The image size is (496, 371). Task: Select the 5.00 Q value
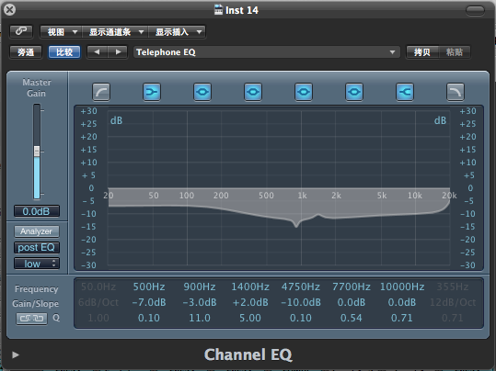point(250,318)
